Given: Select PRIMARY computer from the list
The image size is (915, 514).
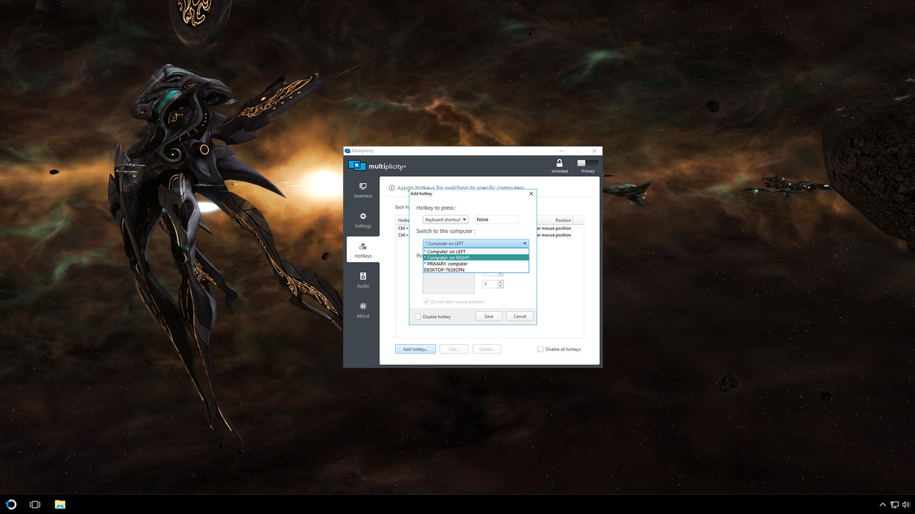Looking at the screenshot, I should [x=445, y=264].
